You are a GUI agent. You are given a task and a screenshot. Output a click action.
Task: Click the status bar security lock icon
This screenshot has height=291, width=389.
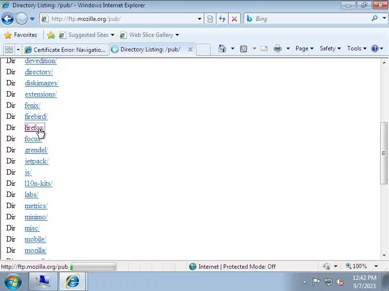pyautogui.click(x=326, y=266)
